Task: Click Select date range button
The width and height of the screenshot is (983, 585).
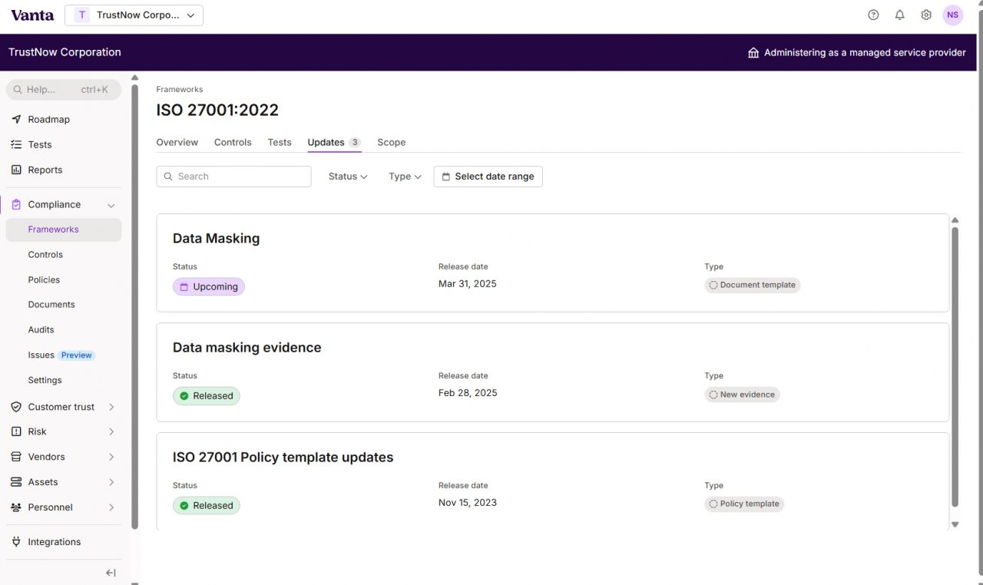Action: tap(488, 177)
